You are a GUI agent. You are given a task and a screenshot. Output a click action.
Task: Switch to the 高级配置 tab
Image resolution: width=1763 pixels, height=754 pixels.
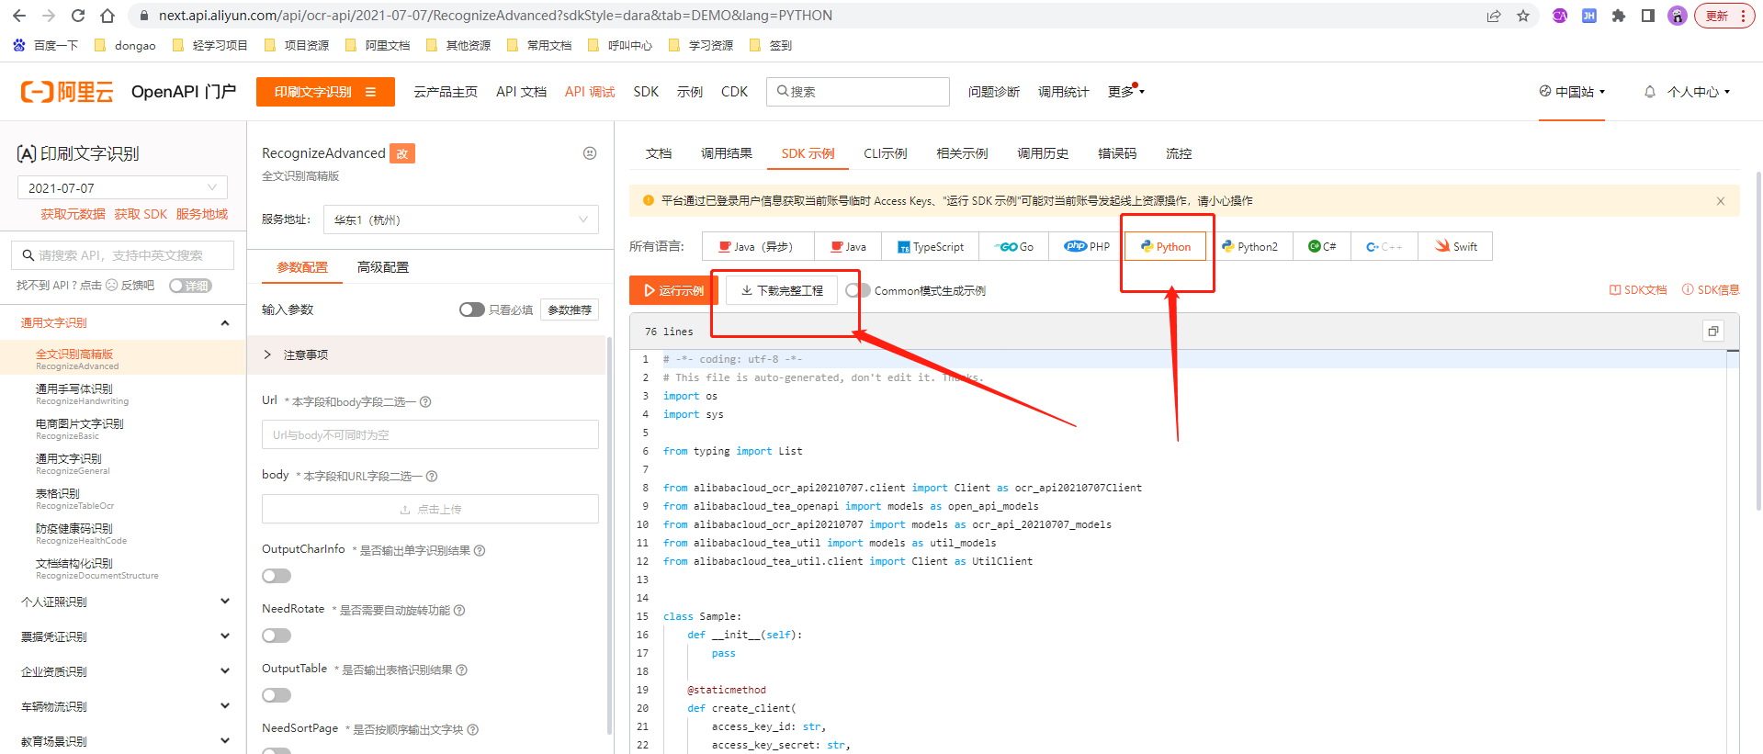(383, 267)
